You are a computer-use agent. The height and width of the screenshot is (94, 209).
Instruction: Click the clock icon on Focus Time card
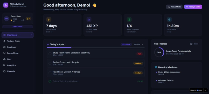pos(169,20)
